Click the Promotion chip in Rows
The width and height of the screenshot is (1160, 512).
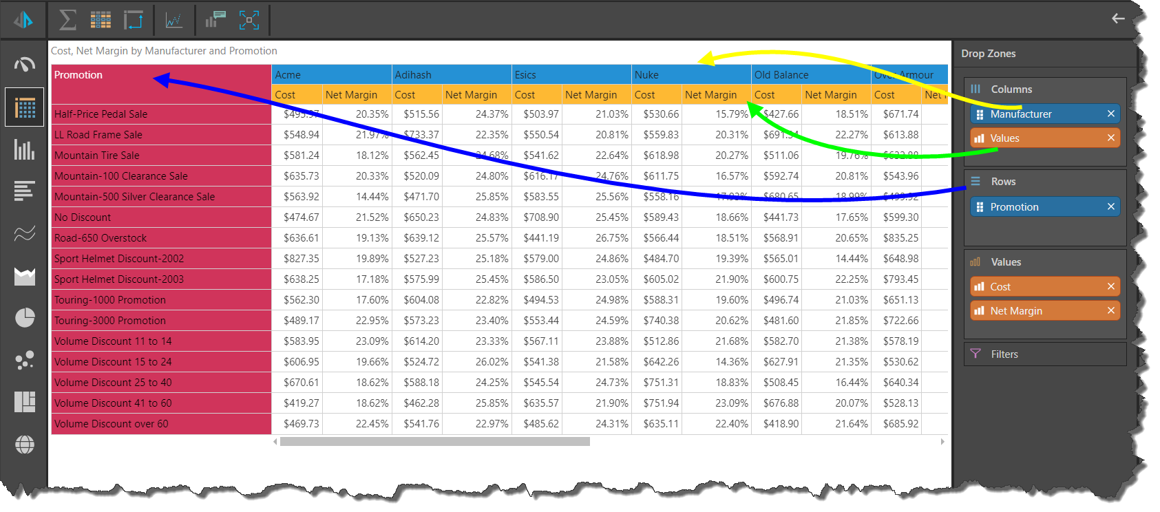[x=1045, y=207]
